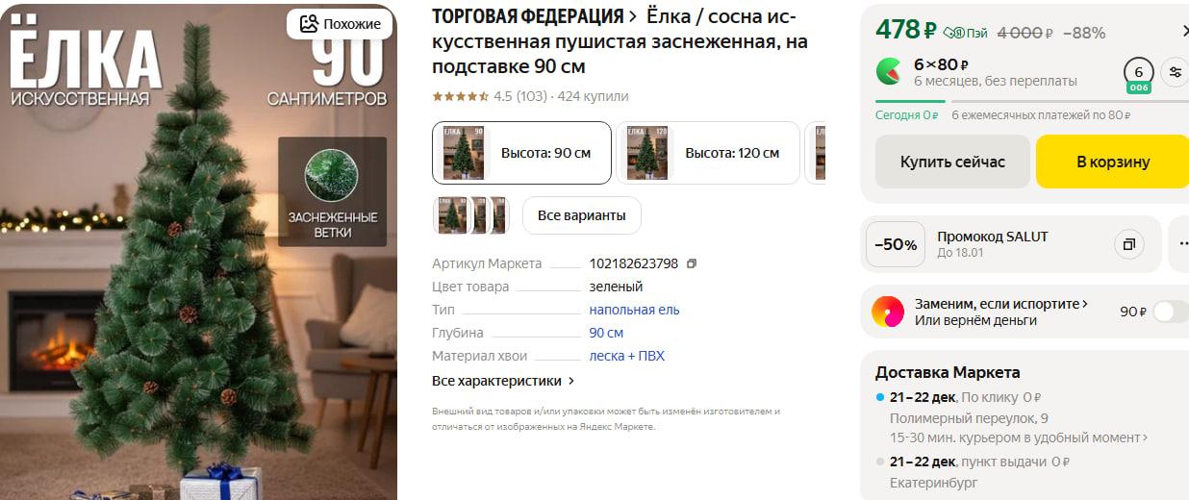This screenshot has height=500, width=1189.
Task: Open ТОРГОВАЯ ФЕДЕРАЦИЯ seller page
Action: tap(534, 16)
